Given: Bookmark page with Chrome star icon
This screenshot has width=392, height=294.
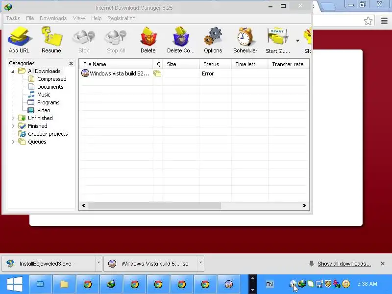Looking at the screenshot, I should coord(368,21).
